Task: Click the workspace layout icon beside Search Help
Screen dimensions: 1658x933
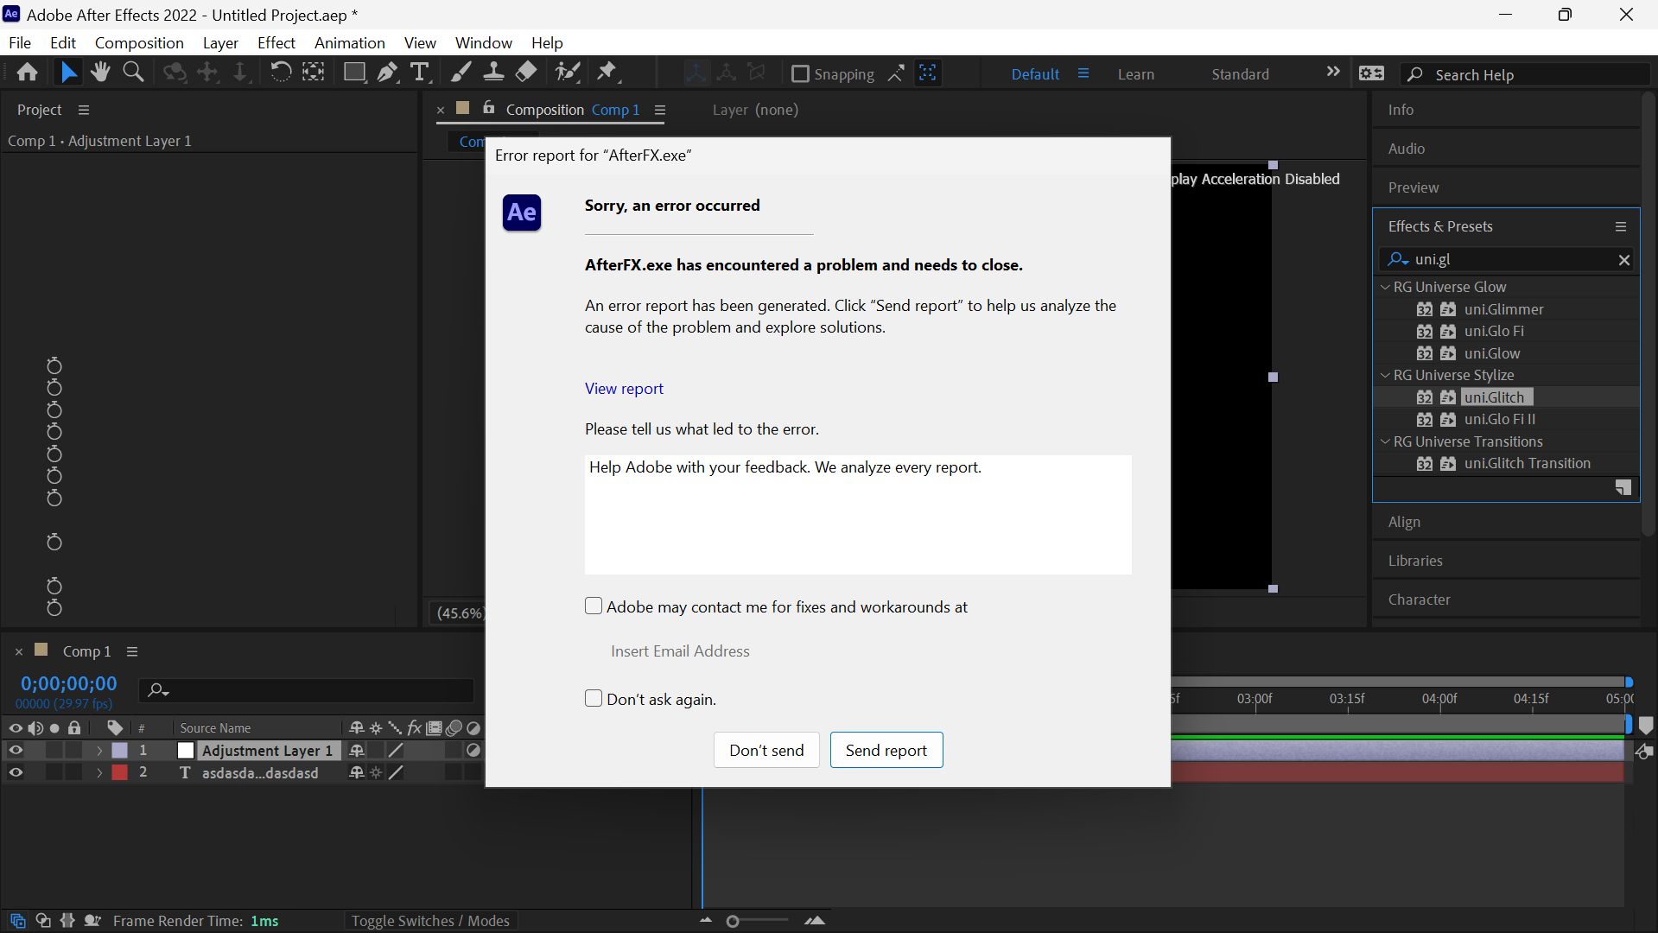Action: tap(1371, 73)
